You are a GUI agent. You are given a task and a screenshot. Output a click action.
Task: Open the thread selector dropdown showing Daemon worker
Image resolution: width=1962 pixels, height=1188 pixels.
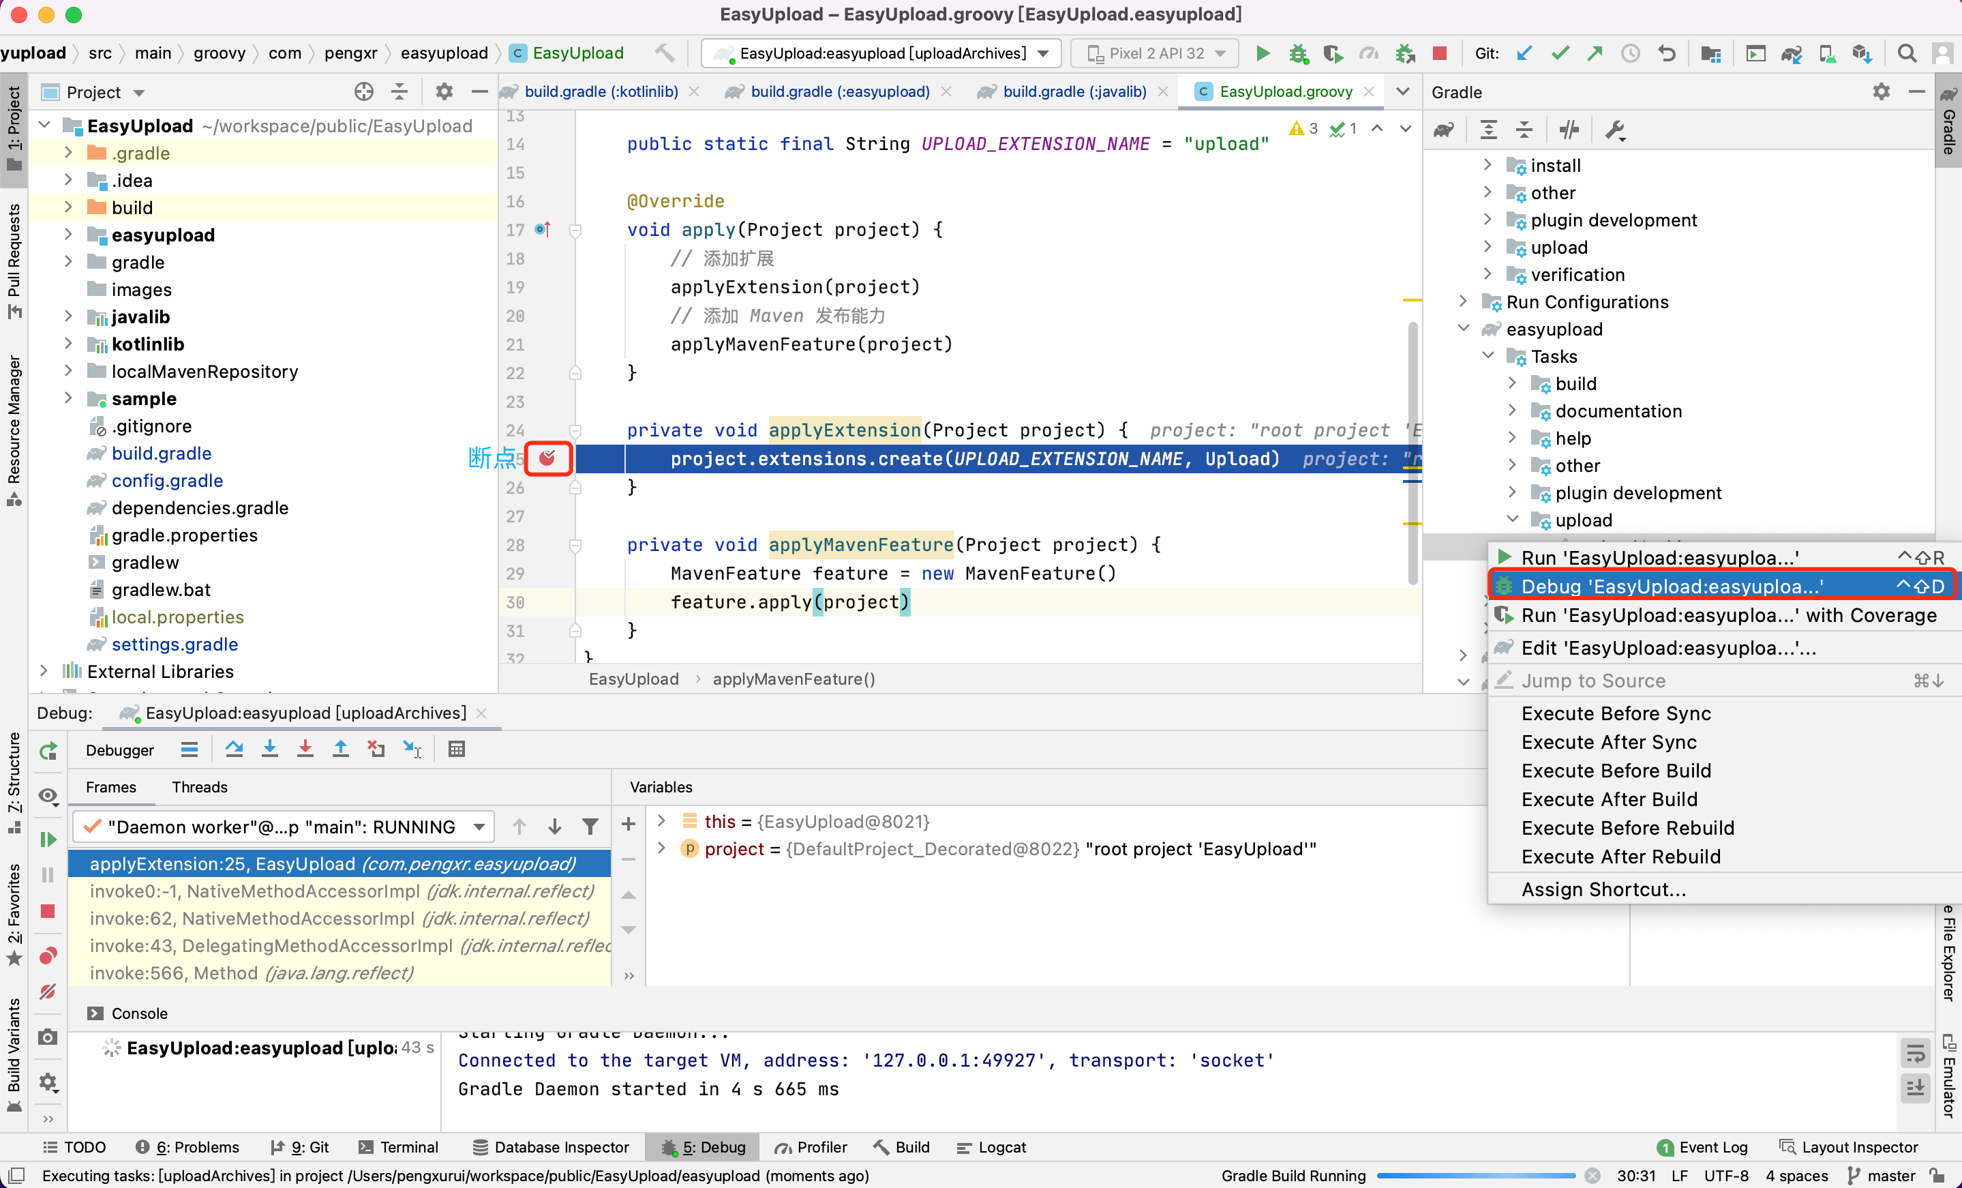point(284,827)
